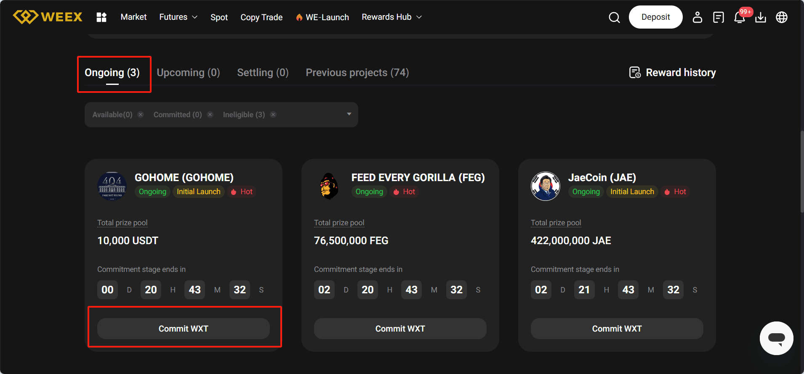This screenshot has width=804, height=374.
Task: Click the download app icon
Action: pos(760,17)
